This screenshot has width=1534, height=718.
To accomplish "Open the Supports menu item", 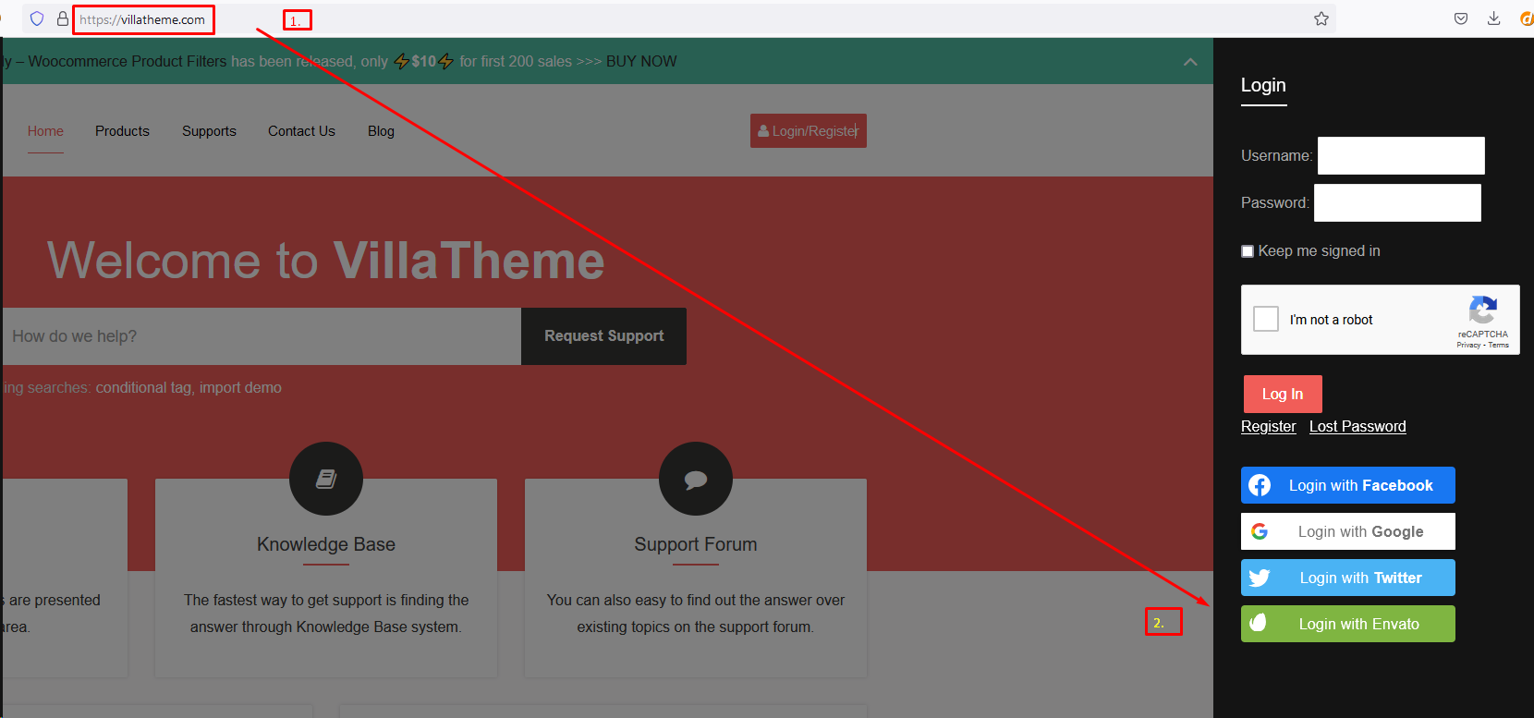I will tap(209, 131).
